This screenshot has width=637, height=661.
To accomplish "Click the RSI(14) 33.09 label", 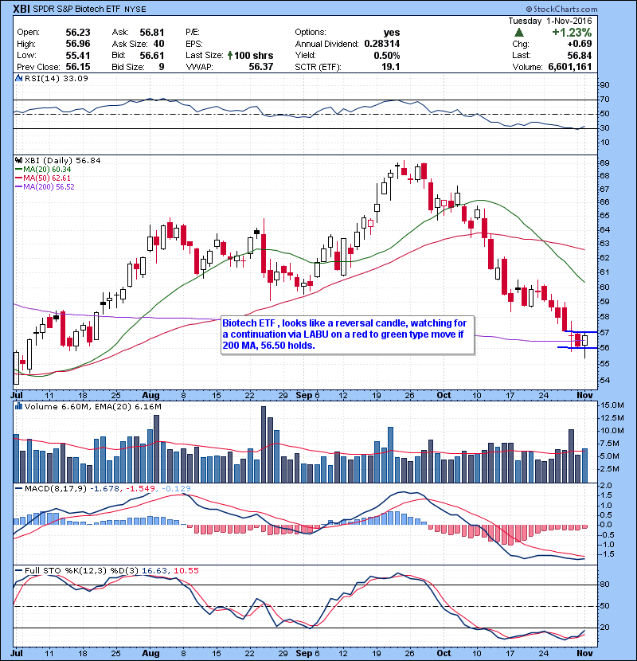I will (56, 78).
